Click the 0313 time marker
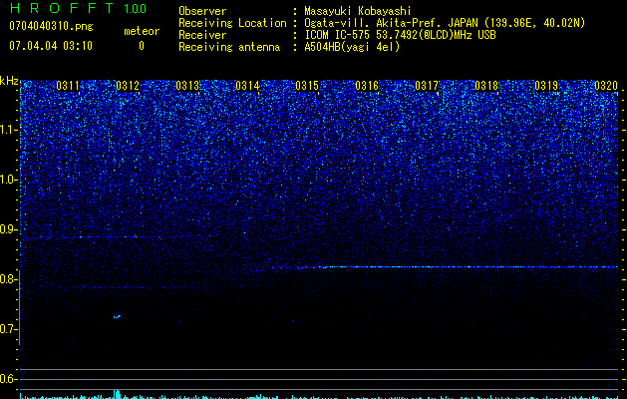This screenshot has width=627, height=399. tap(187, 86)
